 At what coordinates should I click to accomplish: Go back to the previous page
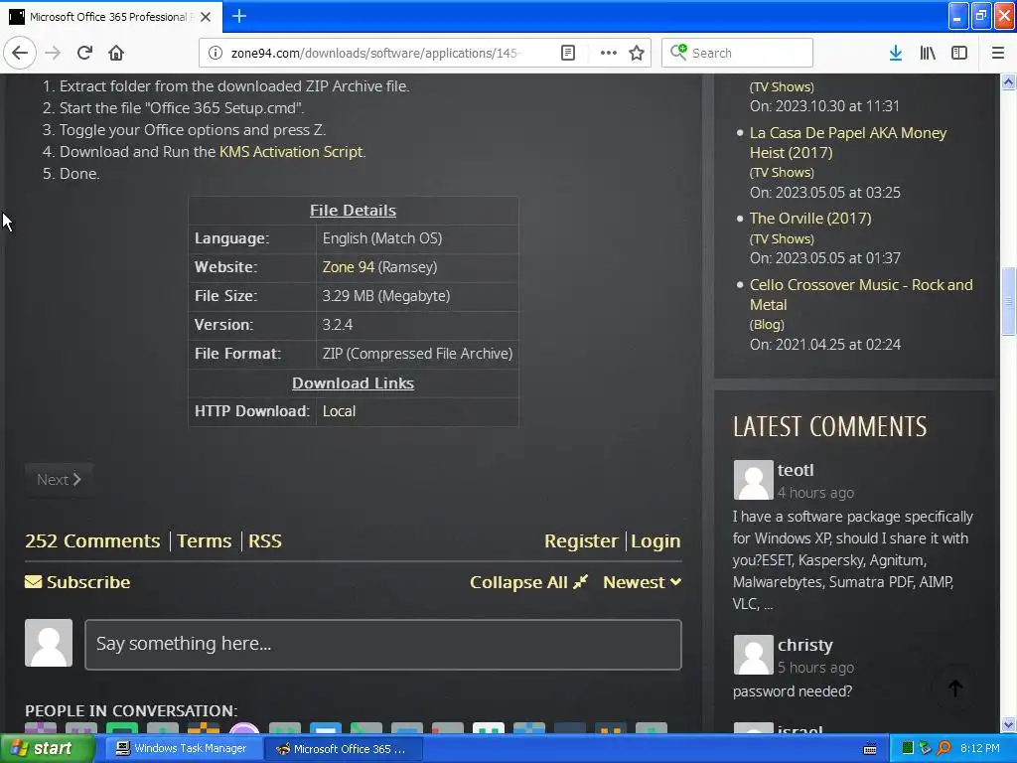click(x=20, y=53)
